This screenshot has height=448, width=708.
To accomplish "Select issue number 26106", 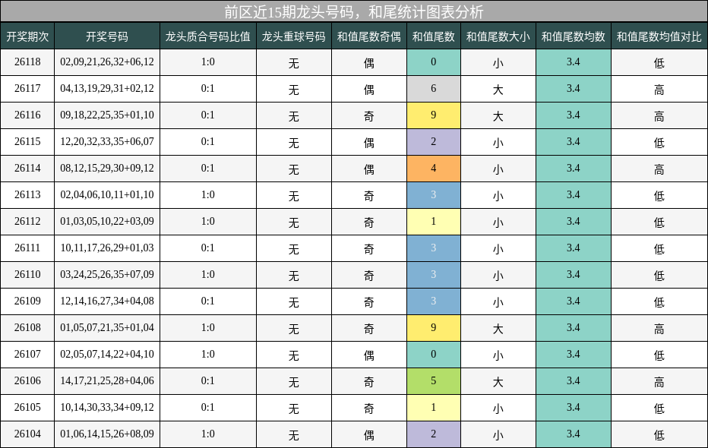I will click(27, 380).
